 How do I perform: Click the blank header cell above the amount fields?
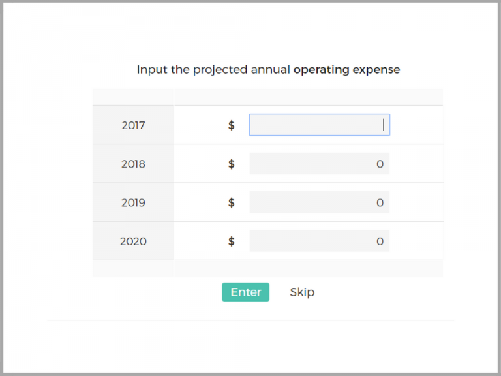click(x=309, y=97)
